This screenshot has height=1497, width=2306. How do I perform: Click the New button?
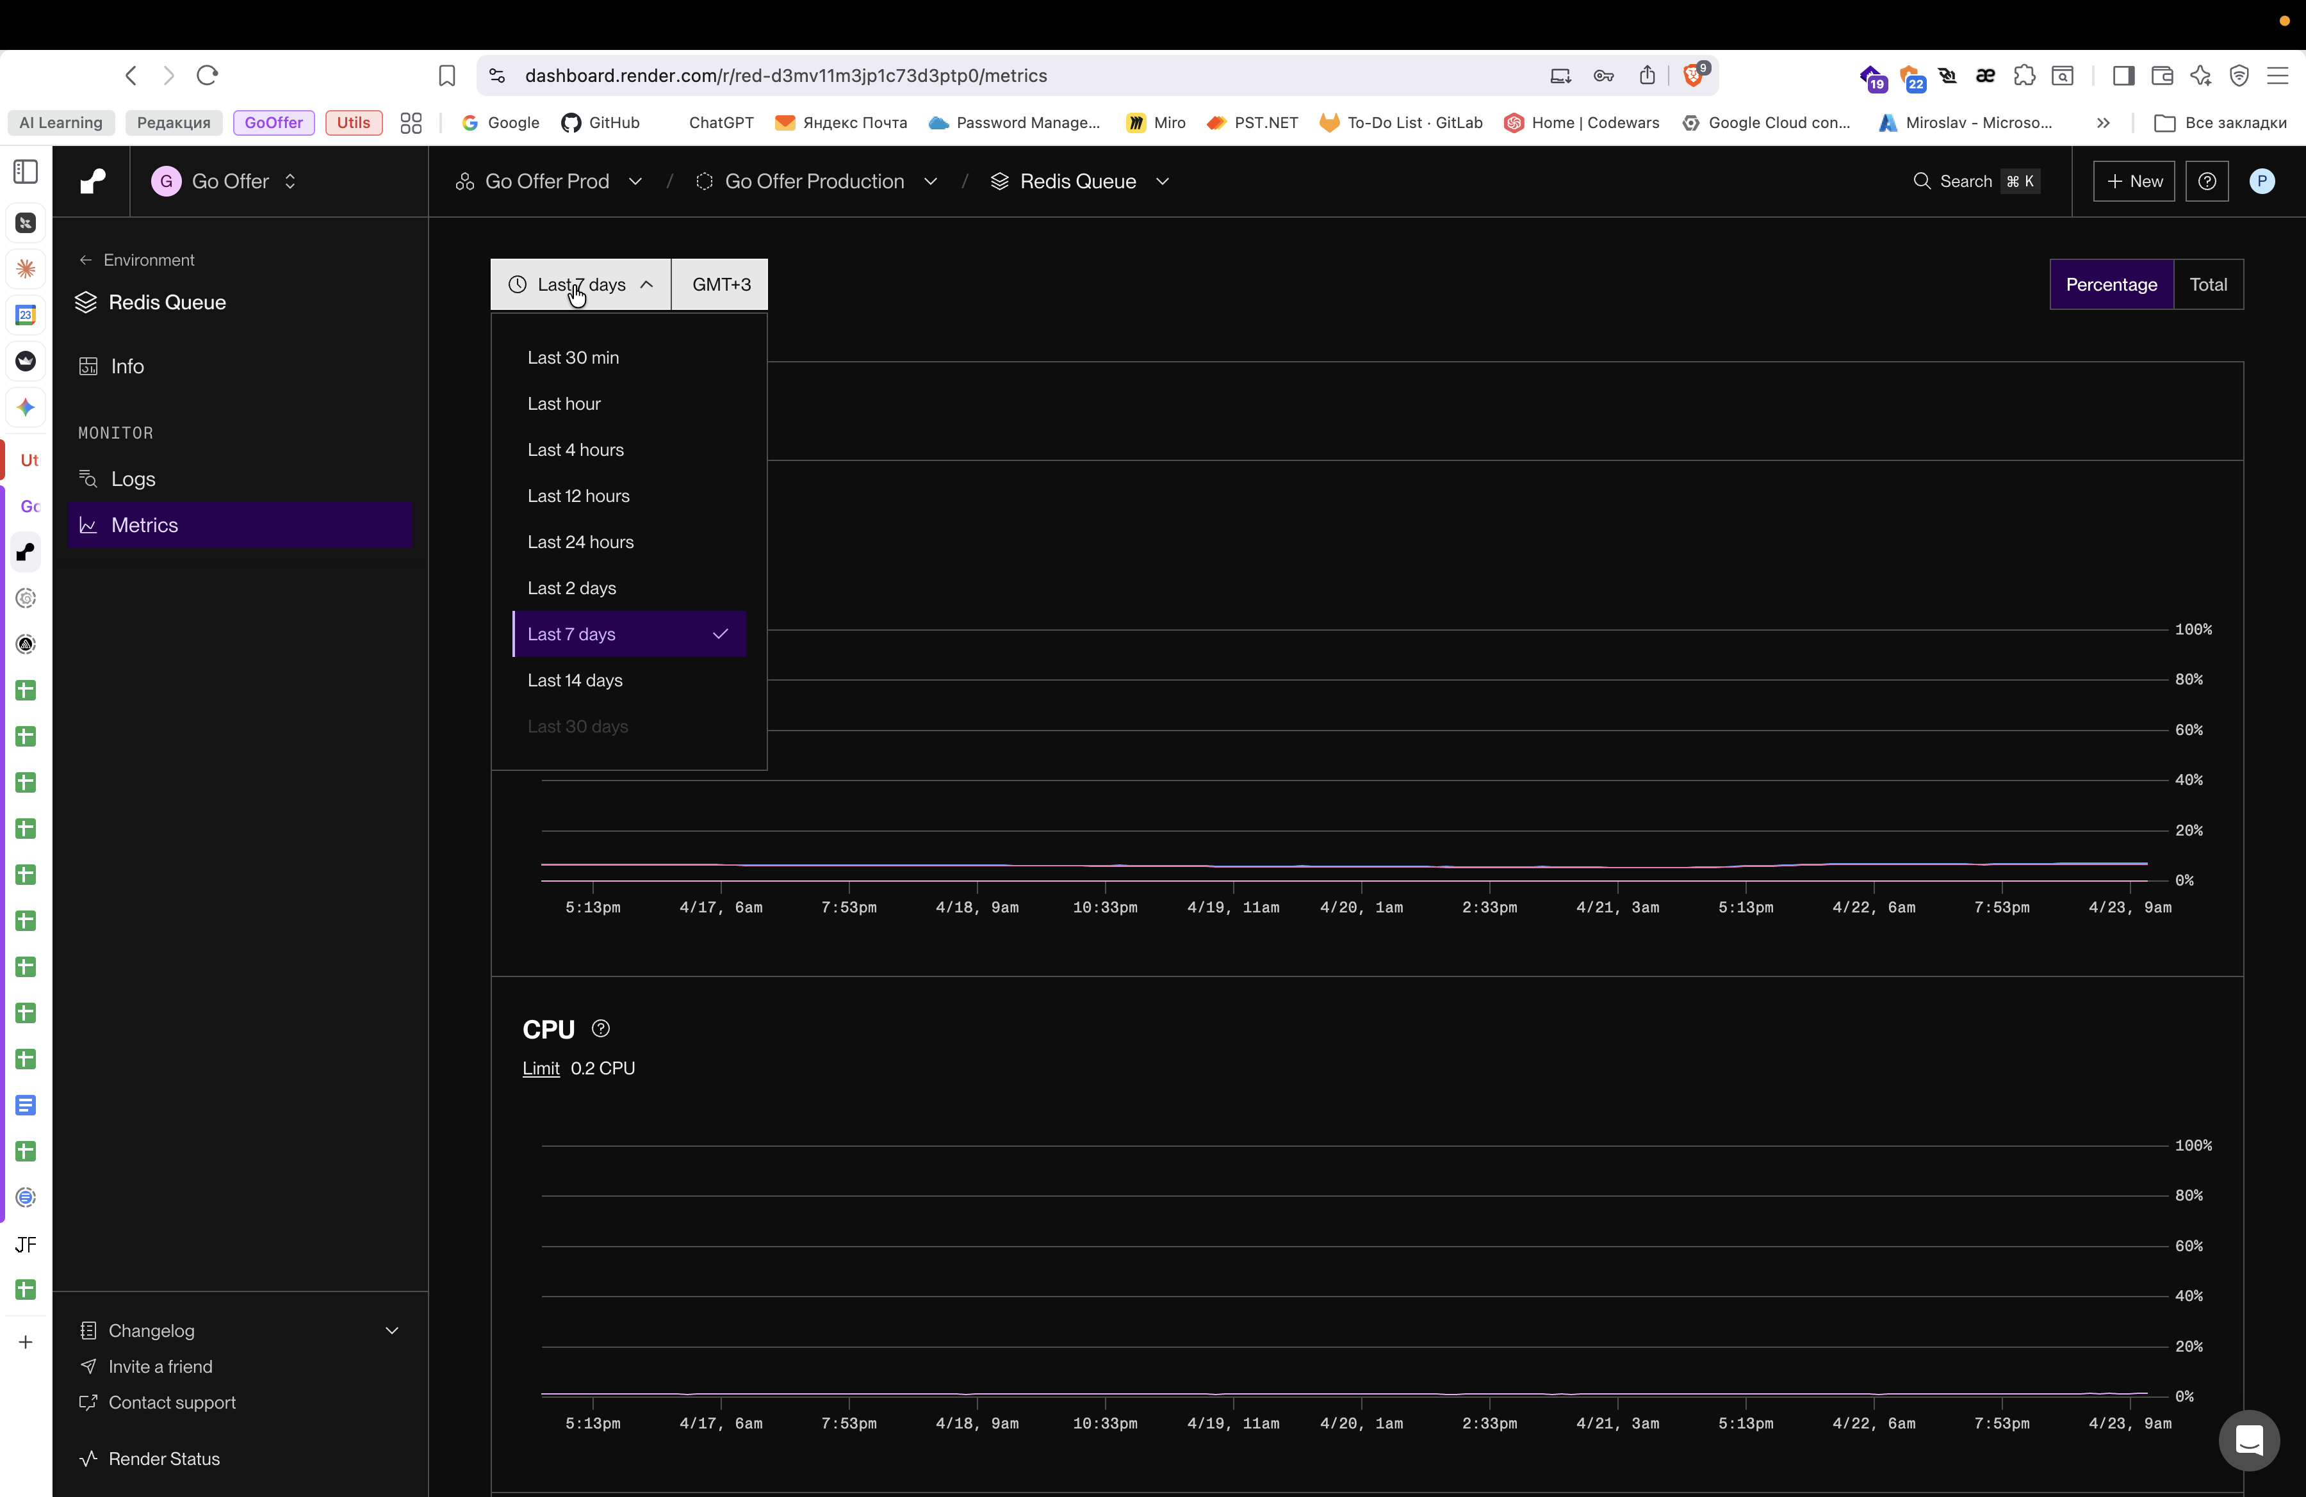tap(2134, 181)
